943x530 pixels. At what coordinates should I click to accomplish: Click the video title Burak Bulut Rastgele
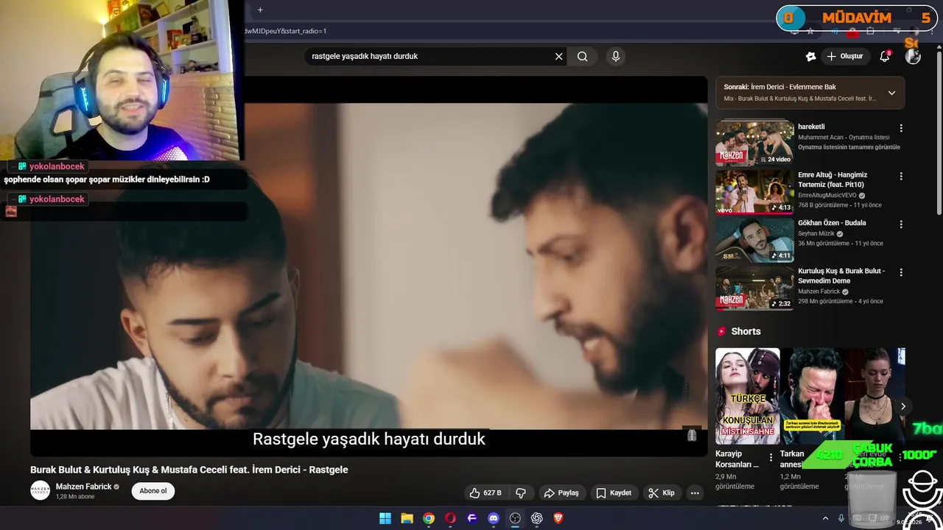coord(189,470)
